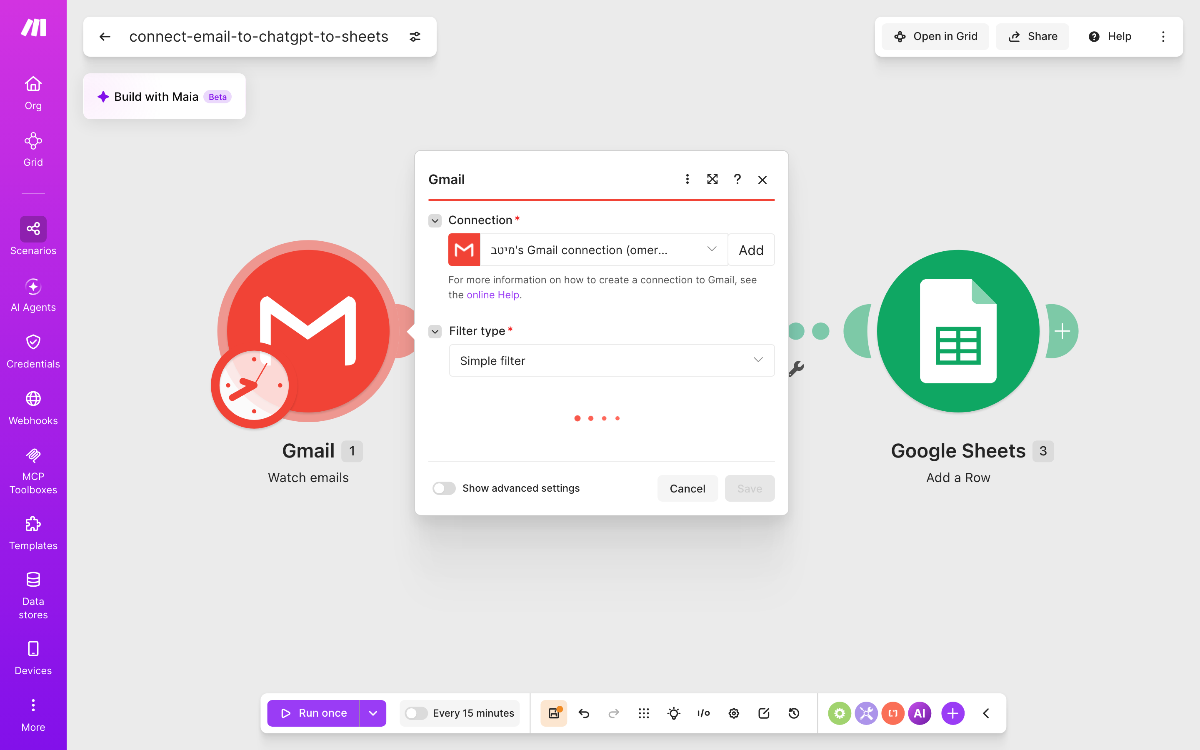This screenshot has height=750, width=1200.
Task: Open the online Help link
Action: tap(492, 295)
